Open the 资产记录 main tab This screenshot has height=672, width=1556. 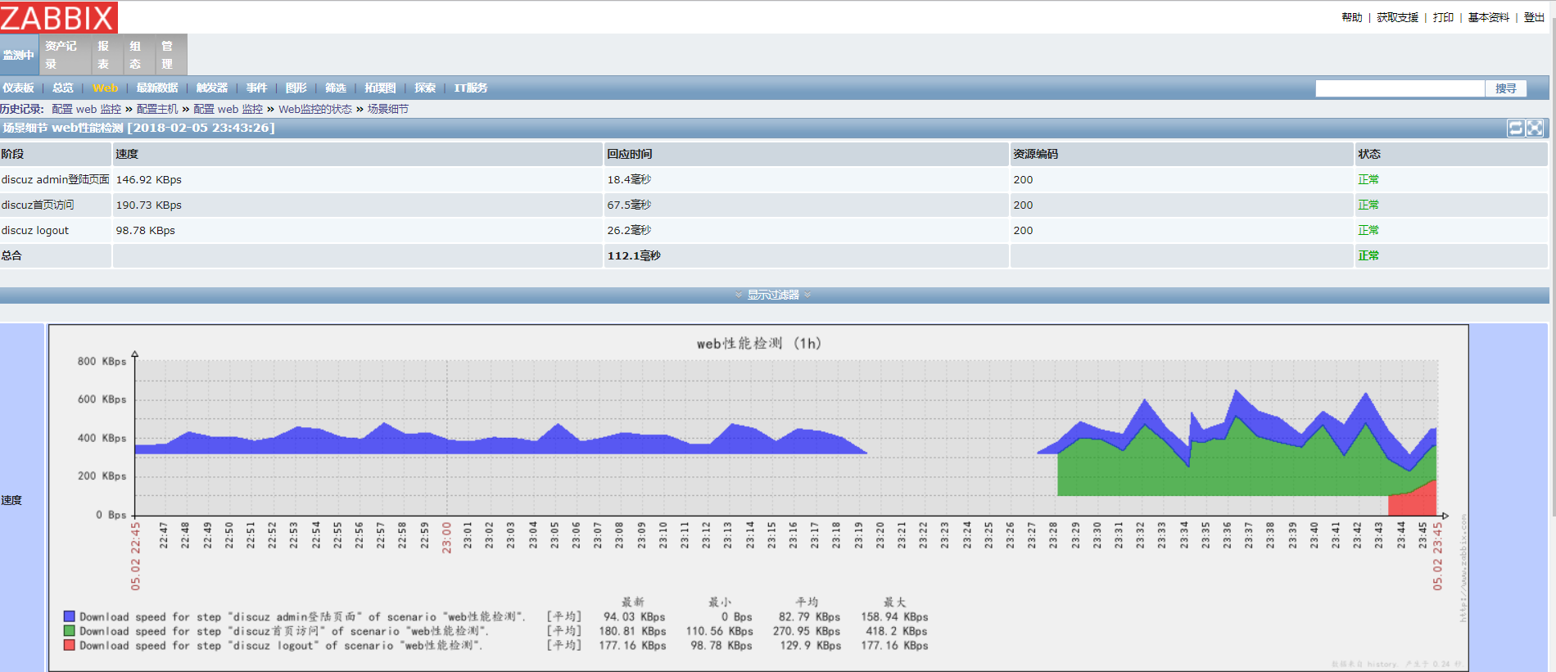tap(65, 55)
